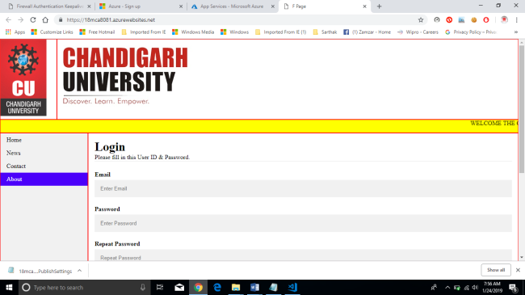Reload the current page
Viewport: 525px width, 295px height.
pyautogui.click(x=33, y=19)
